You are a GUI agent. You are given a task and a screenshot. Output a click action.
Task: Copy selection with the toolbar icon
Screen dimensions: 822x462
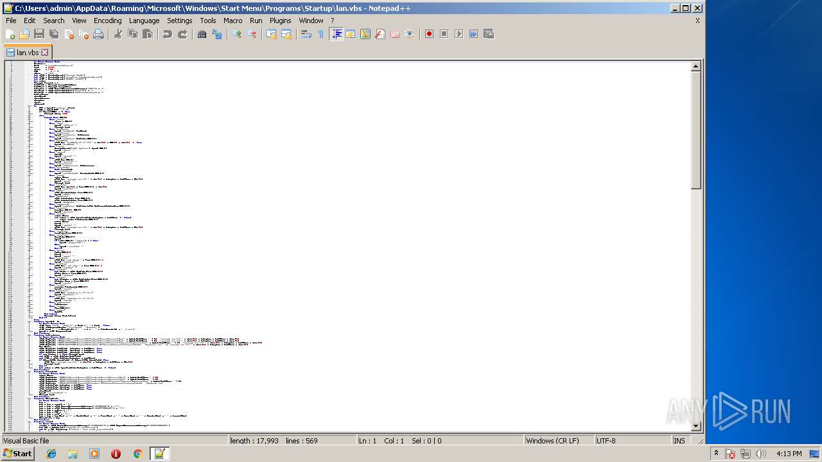pos(133,34)
